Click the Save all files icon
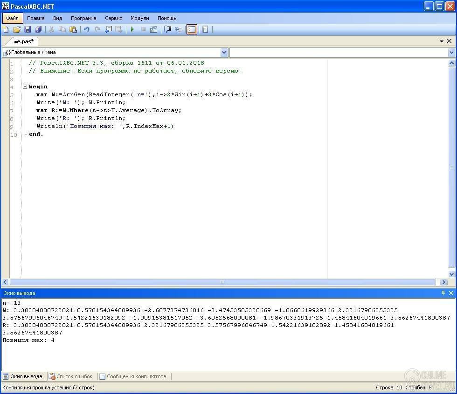Screen dimensions: 457x394 (x=38, y=29)
